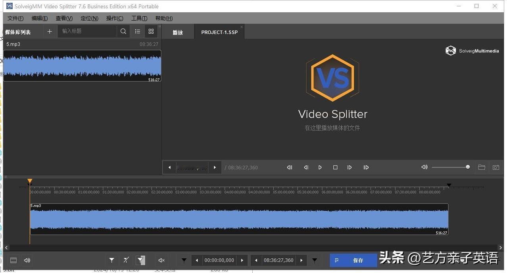Switch media library to list view
Image resolution: width=507 pixels, height=273 pixels.
coord(138,31)
